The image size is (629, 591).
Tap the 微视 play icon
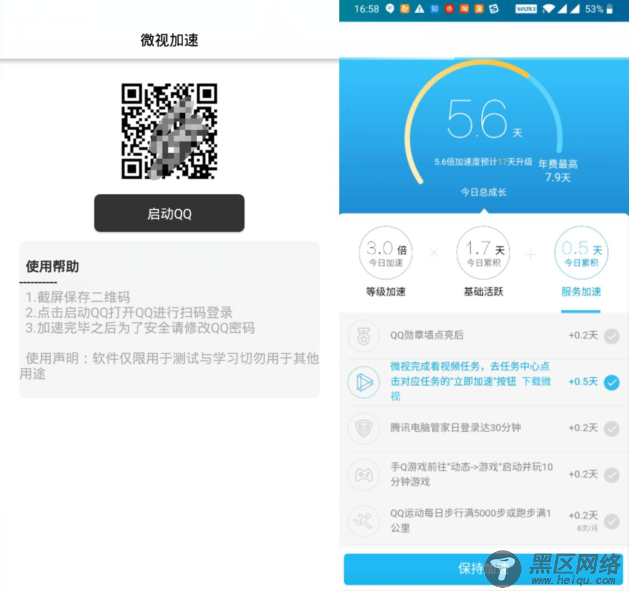(x=364, y=382)
